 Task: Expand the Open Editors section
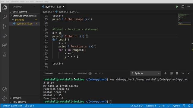click(x=24, y=12)
